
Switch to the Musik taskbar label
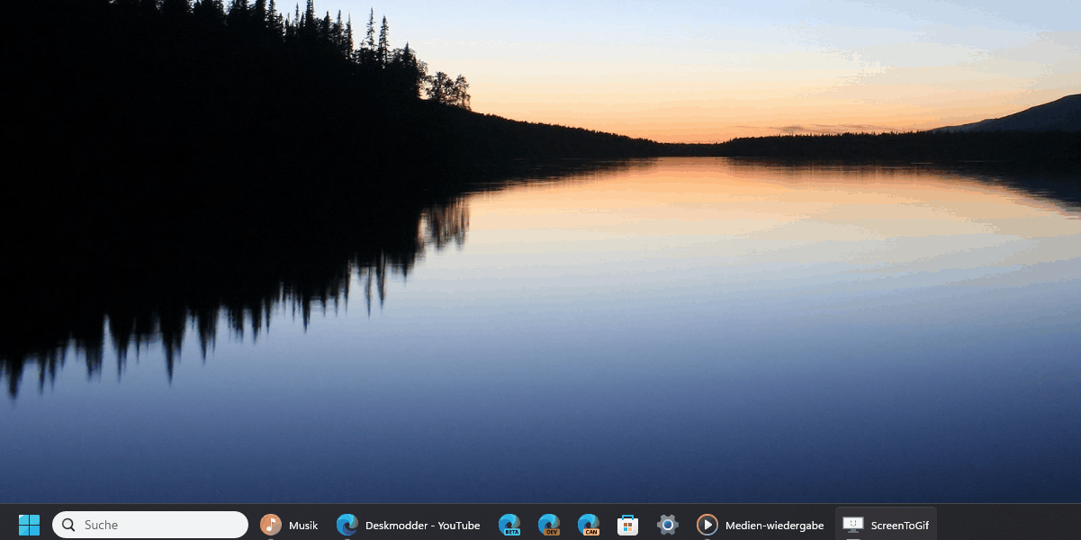pyautogui.click(x=303, y=526)
